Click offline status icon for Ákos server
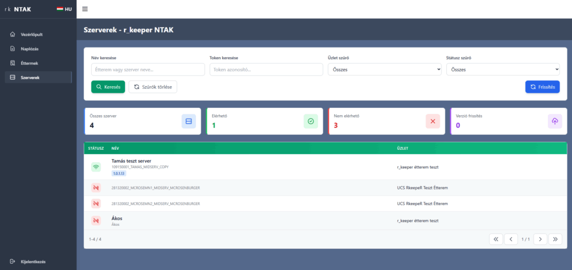Screen dimensions: 572x270 pyautogui.click(x=96, y=221)
